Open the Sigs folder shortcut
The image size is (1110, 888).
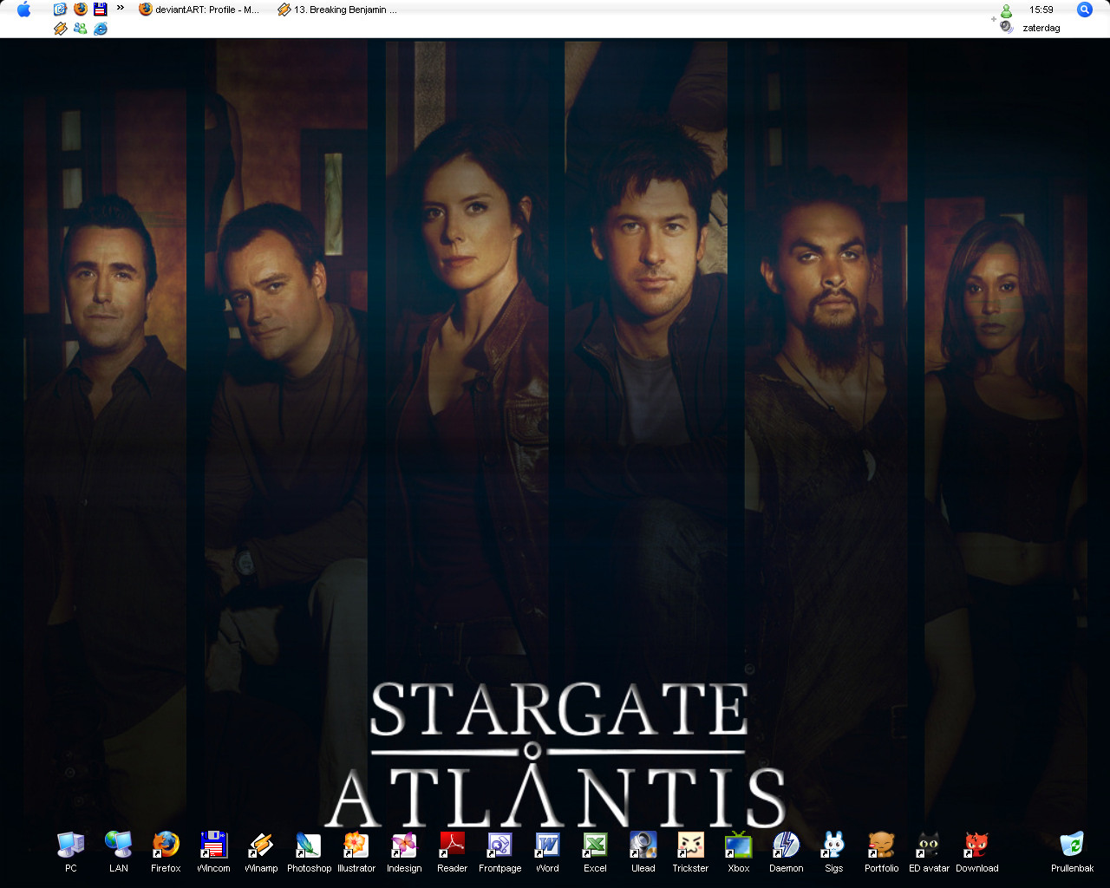[833, 846]
